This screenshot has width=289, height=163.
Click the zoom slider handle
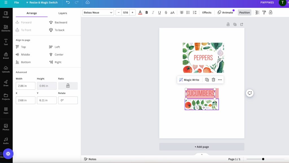click(x=263, y=159)
